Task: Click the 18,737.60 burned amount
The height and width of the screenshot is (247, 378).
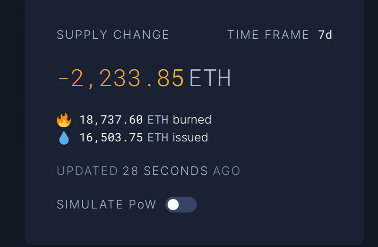Action: 111,120
